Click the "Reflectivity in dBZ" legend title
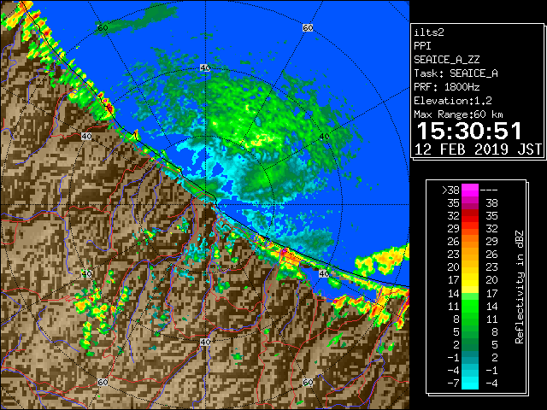 coord(520,287)
